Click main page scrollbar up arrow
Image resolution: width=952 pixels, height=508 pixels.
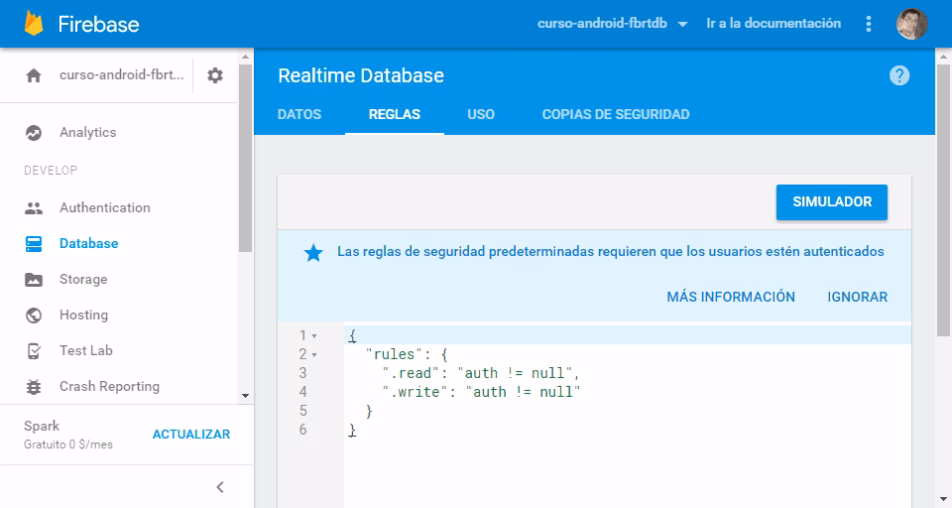tap(943, 58)
